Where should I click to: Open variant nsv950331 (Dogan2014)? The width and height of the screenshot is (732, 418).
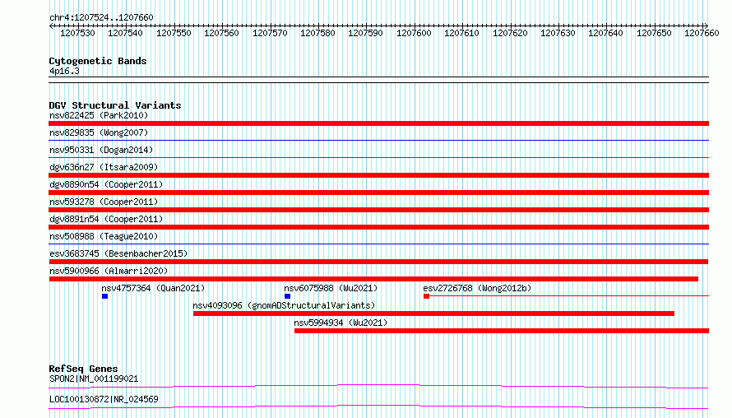click(101, 150)
